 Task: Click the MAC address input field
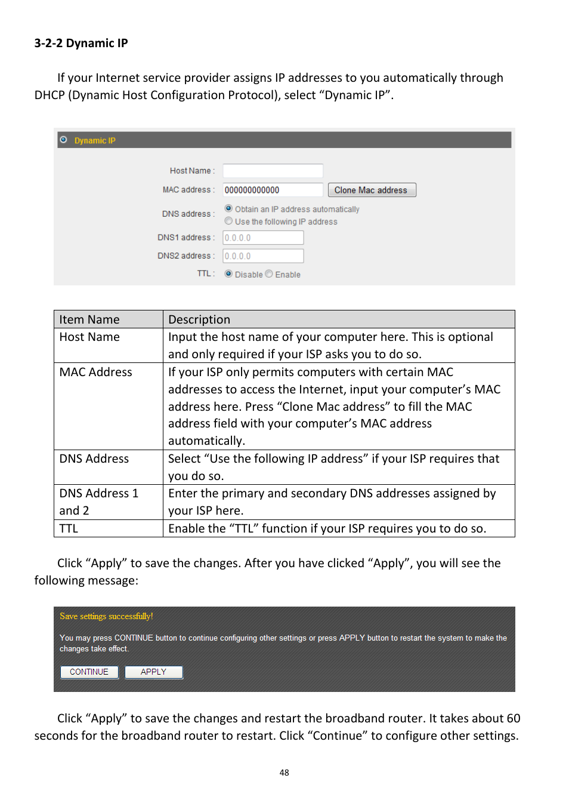coord(273,190)
